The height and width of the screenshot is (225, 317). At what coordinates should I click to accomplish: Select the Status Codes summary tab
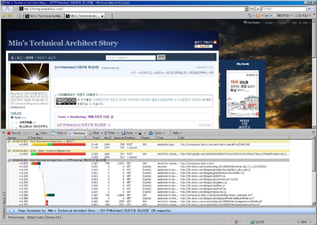pyautogui.click(x=36, y=217)
